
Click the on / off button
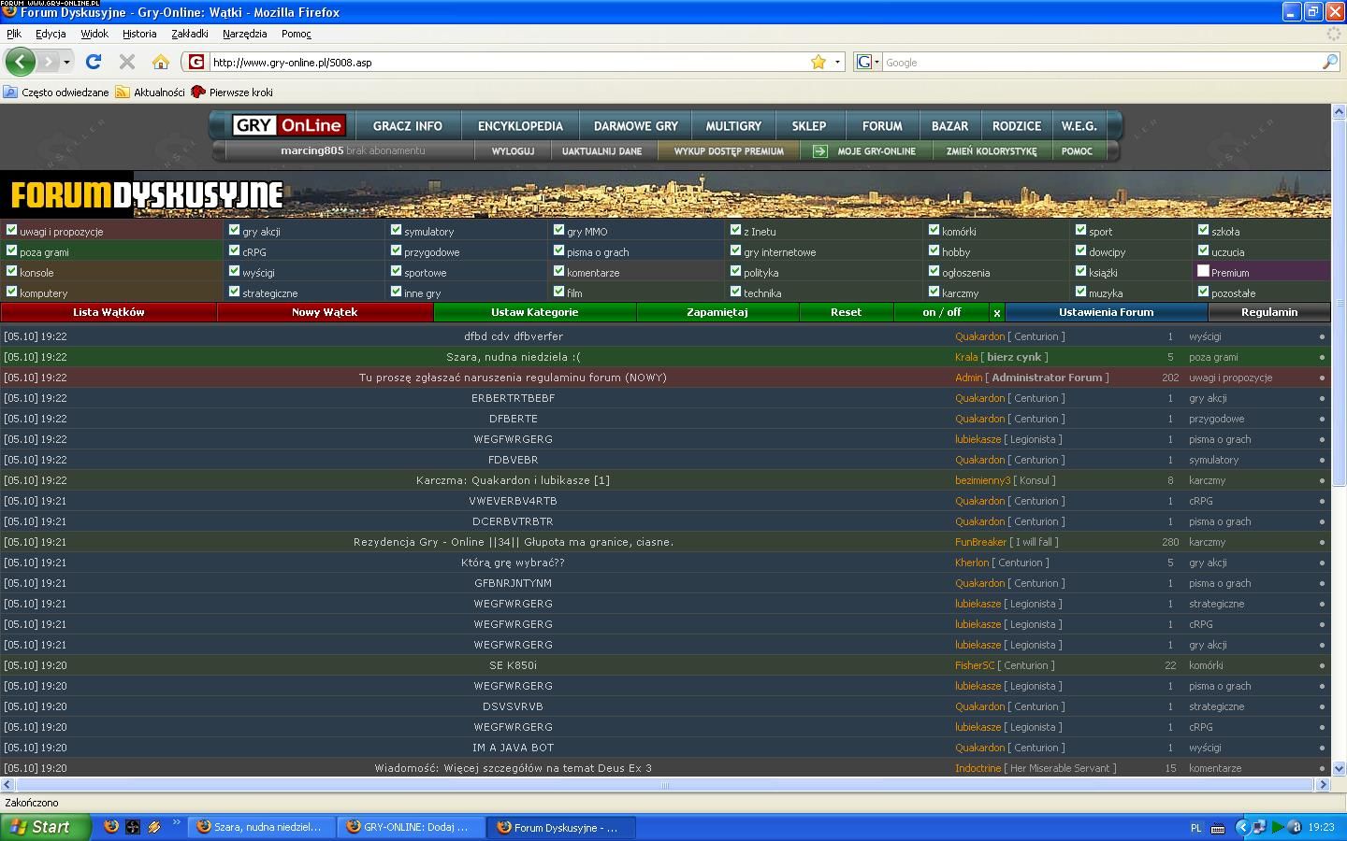pos(941,312)
